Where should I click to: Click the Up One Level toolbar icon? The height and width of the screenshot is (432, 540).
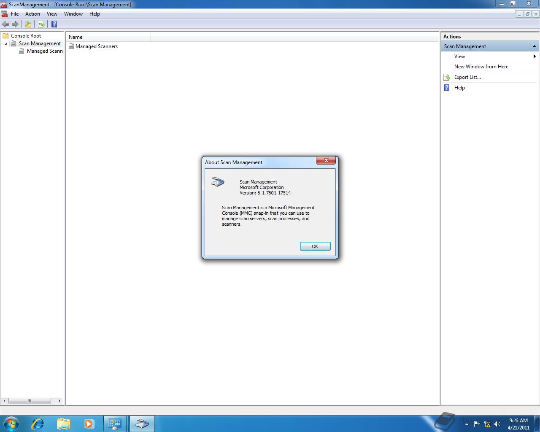click(x=28, y=24)
